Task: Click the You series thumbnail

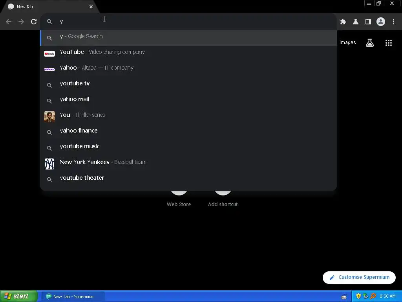Action: [49, 117]
